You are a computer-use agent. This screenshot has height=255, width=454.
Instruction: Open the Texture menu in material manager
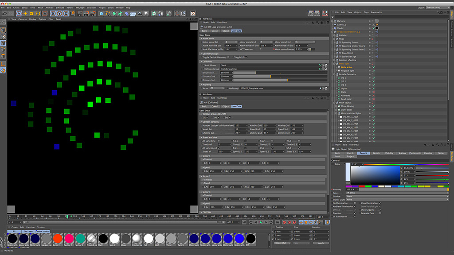[41, 227]
